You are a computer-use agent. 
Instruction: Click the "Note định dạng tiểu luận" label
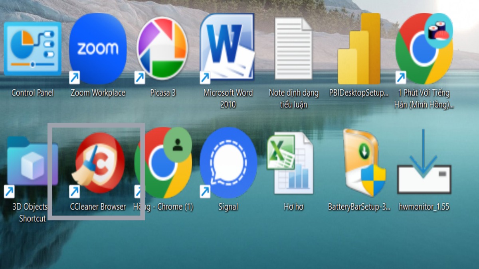pyautogui.click(x=294, y=98)
